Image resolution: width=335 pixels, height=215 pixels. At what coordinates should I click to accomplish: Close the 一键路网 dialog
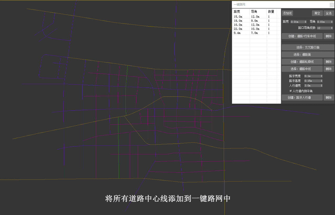(x=332, y=5)
